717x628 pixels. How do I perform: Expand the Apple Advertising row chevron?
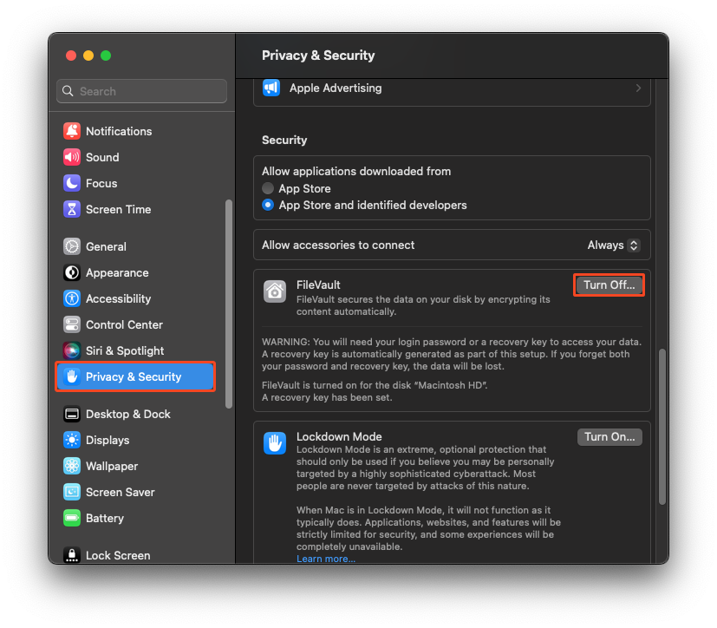pyautogui.click(x=640, y=88)
